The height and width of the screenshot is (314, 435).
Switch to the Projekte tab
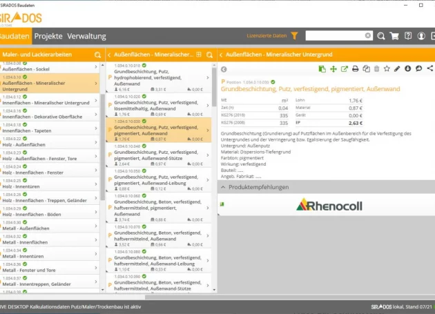[48, 36]
